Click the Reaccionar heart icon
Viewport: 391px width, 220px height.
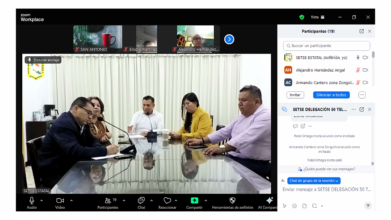[167, 200]
